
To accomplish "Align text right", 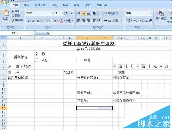I will click(x=88, y=21).
